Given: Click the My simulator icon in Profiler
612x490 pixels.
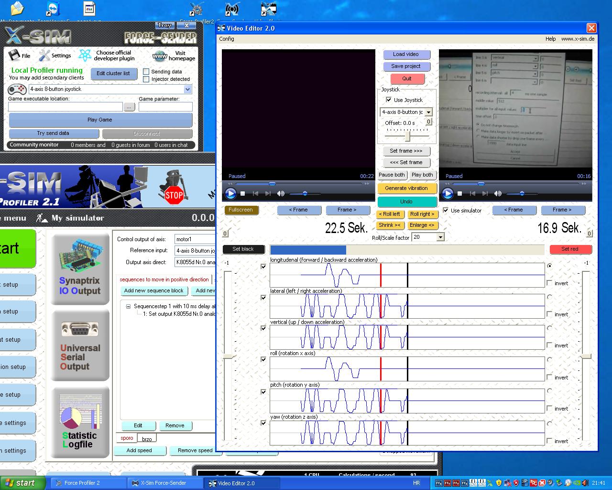Looking at the screenshot, I should point(42,218).
